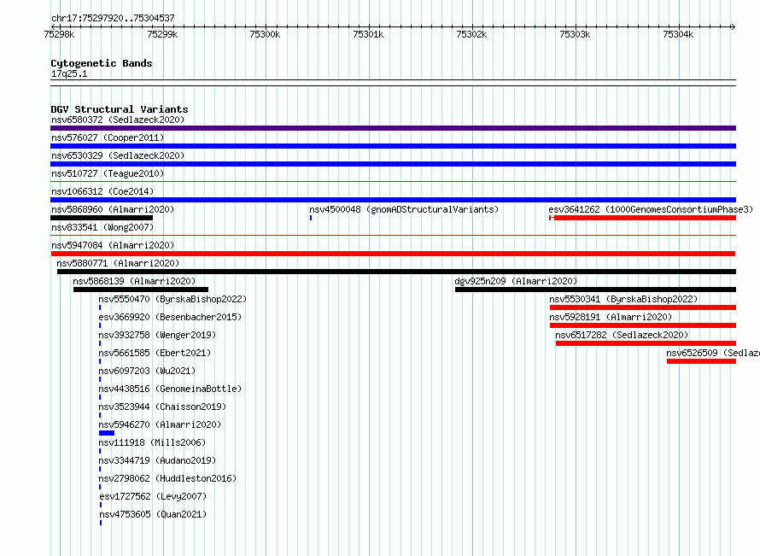Click the red bar under nsv6526509
760x556 pixels.
(701, 361)
